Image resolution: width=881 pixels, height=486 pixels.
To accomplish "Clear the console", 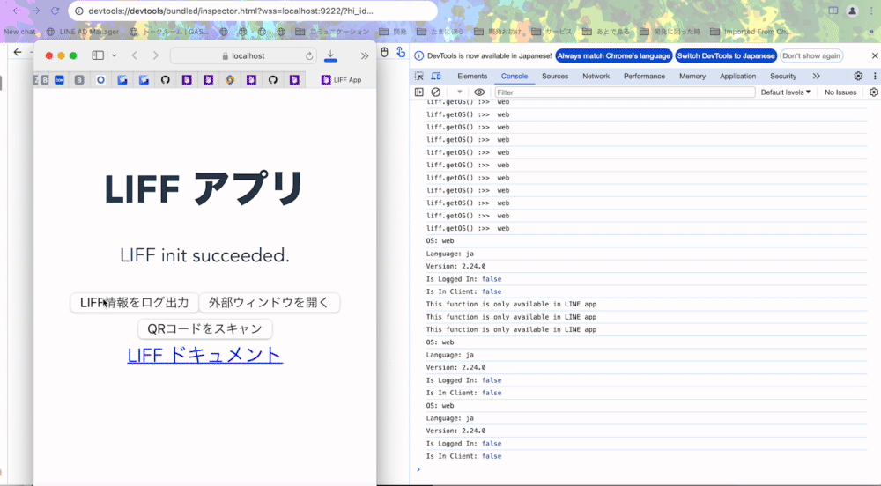I will [435, 92].
